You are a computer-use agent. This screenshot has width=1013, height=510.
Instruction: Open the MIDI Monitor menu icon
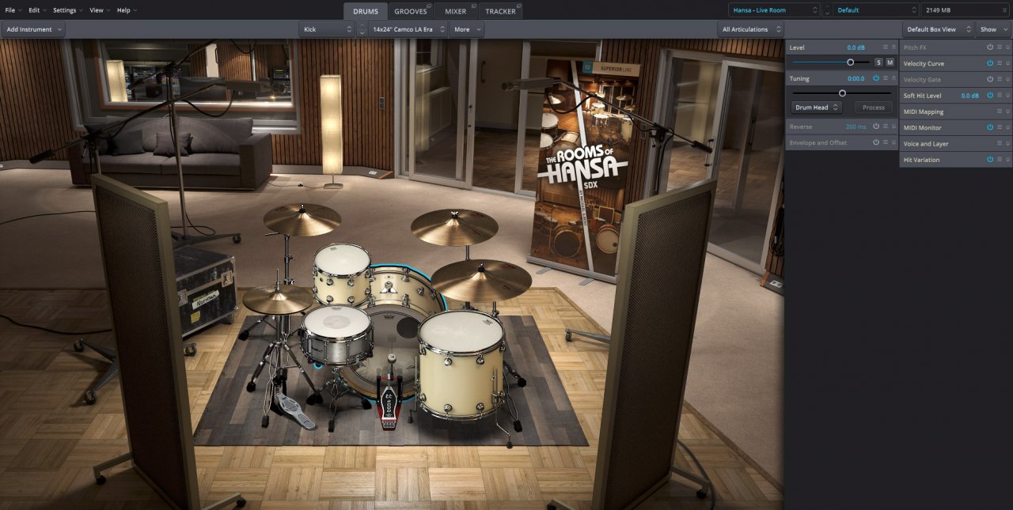coord(1000,127)
